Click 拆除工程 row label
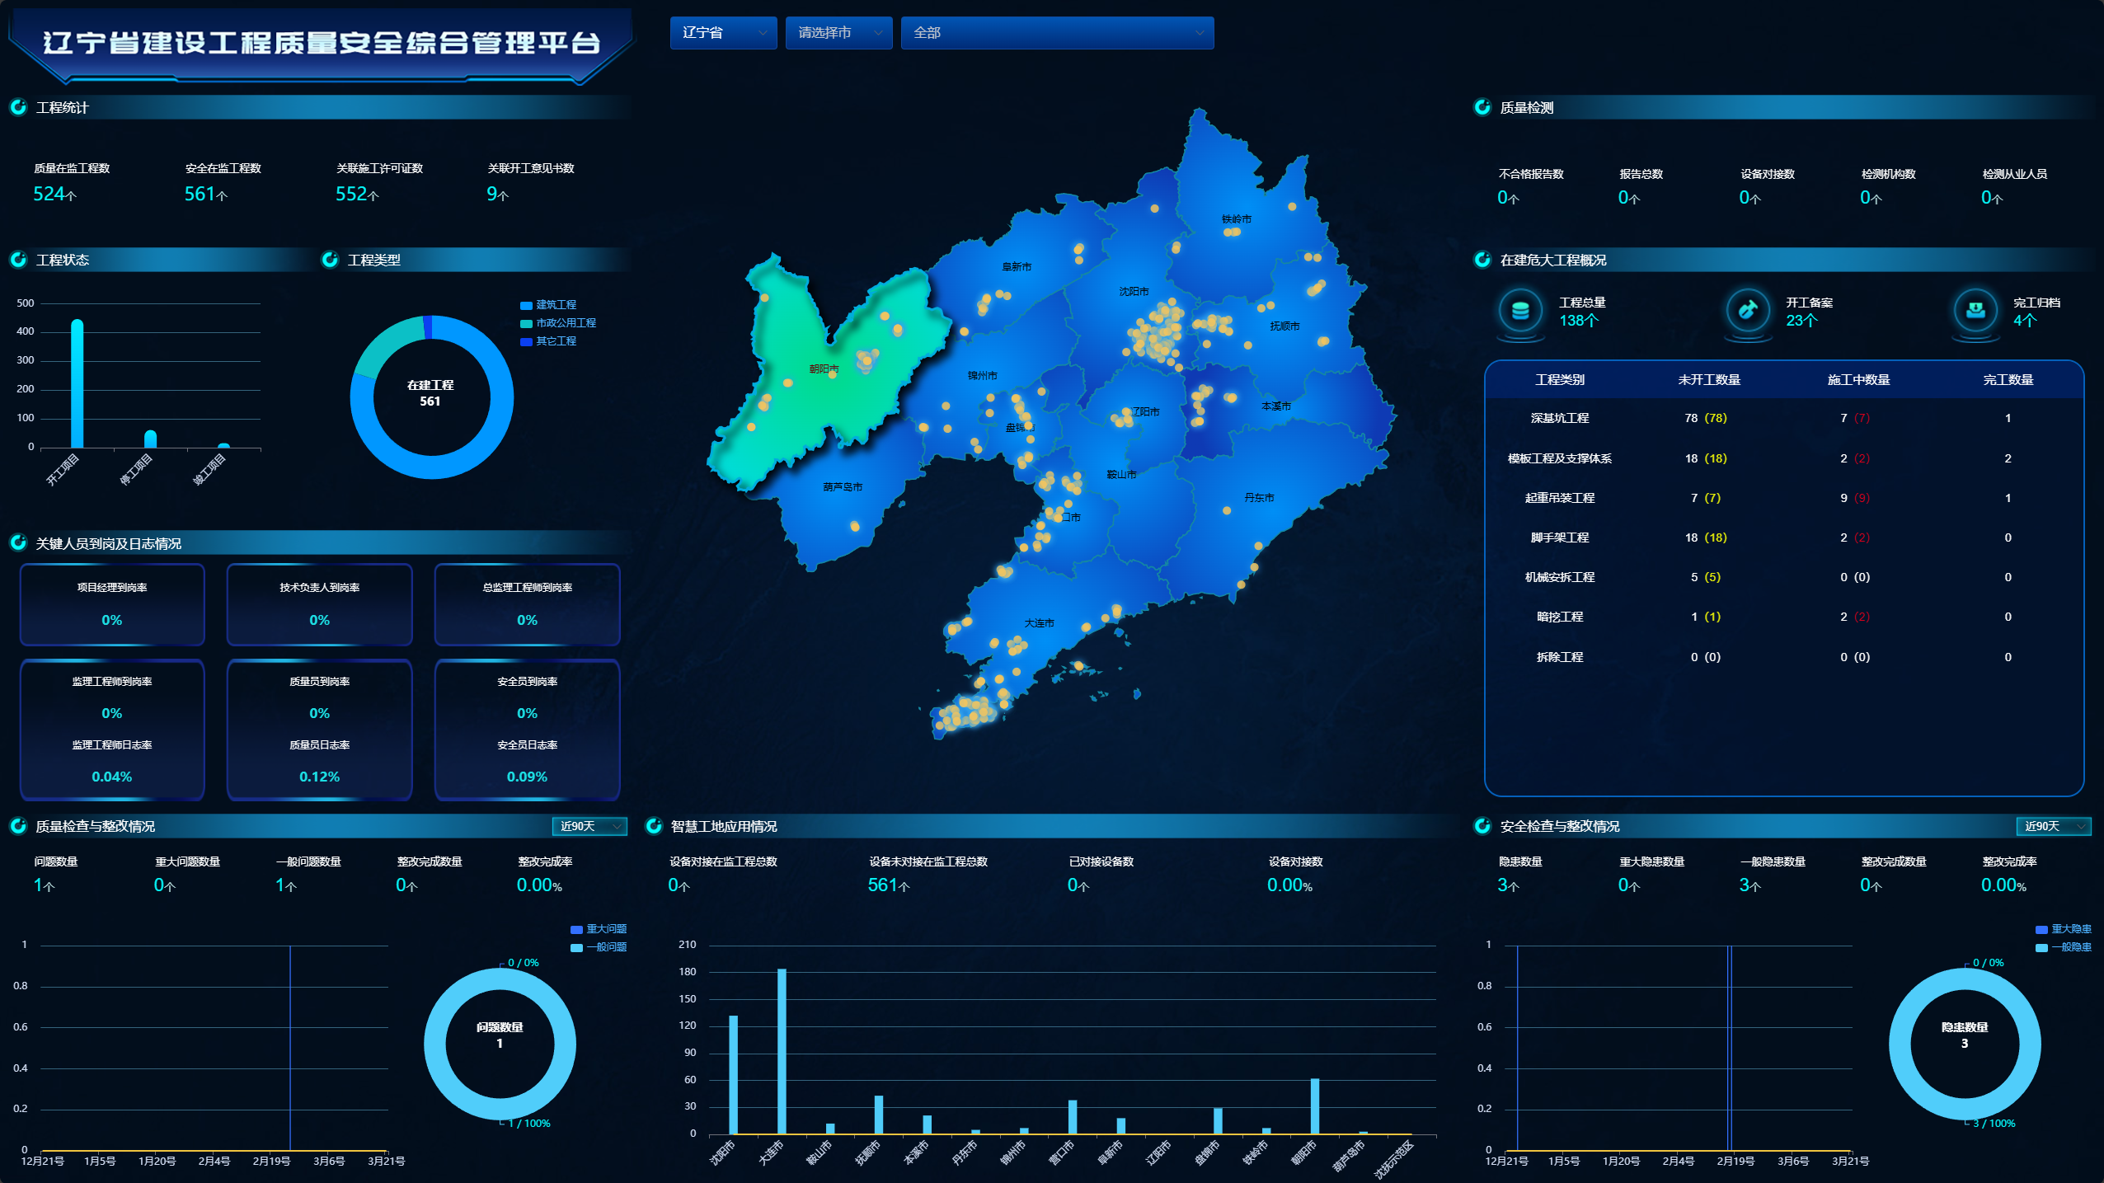This screenshot has height=1183, width=2104. pyautogui.click(x=1560, y=657)
